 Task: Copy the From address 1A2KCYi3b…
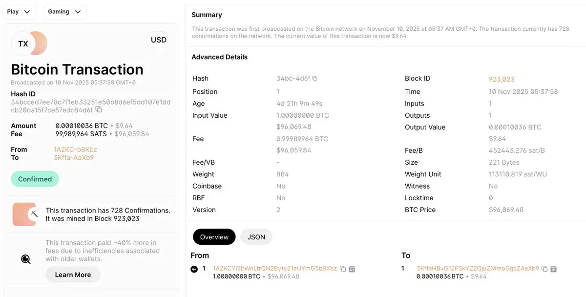point(343,269)
